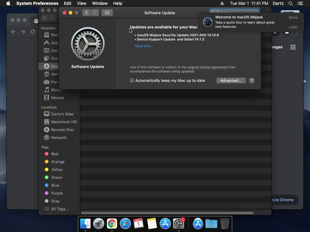Enable Automatically keep my Mac up to date
310x232 pixels.
click(132, 80)
